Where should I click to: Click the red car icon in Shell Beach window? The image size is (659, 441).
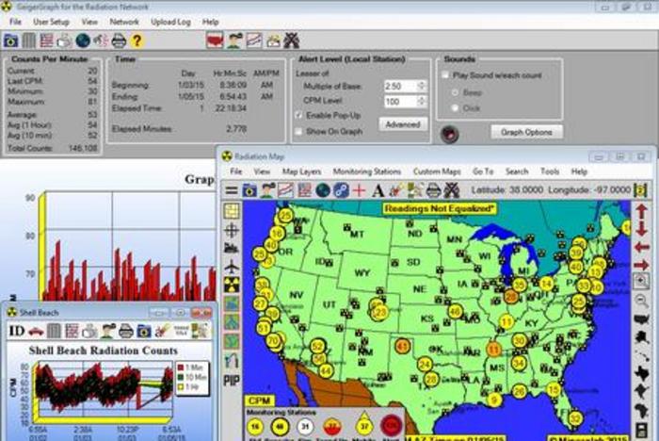36,332
